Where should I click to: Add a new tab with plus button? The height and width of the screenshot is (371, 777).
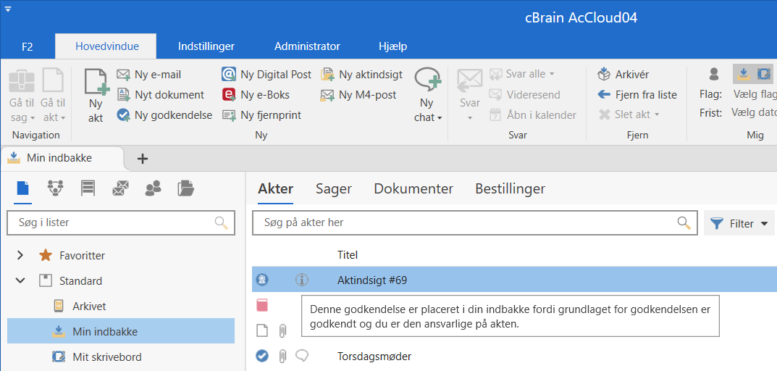point(143,158)
